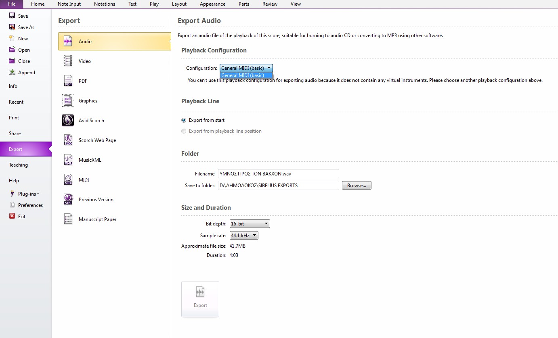
Task: Click the Browse... button
Action: [357, 186]
